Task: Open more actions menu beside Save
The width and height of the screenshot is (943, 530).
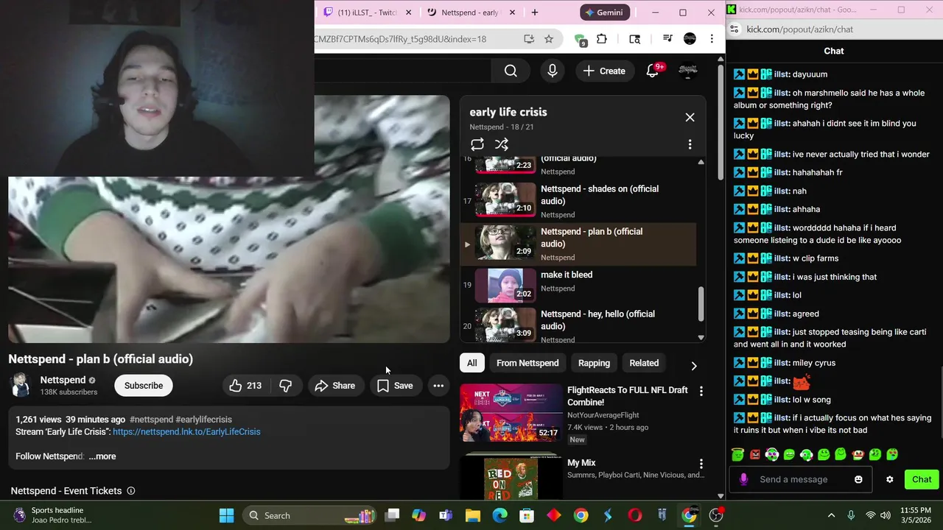Action: [x=438, y=386]
